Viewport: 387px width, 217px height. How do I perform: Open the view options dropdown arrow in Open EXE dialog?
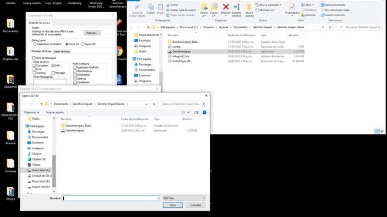point(189,113)
